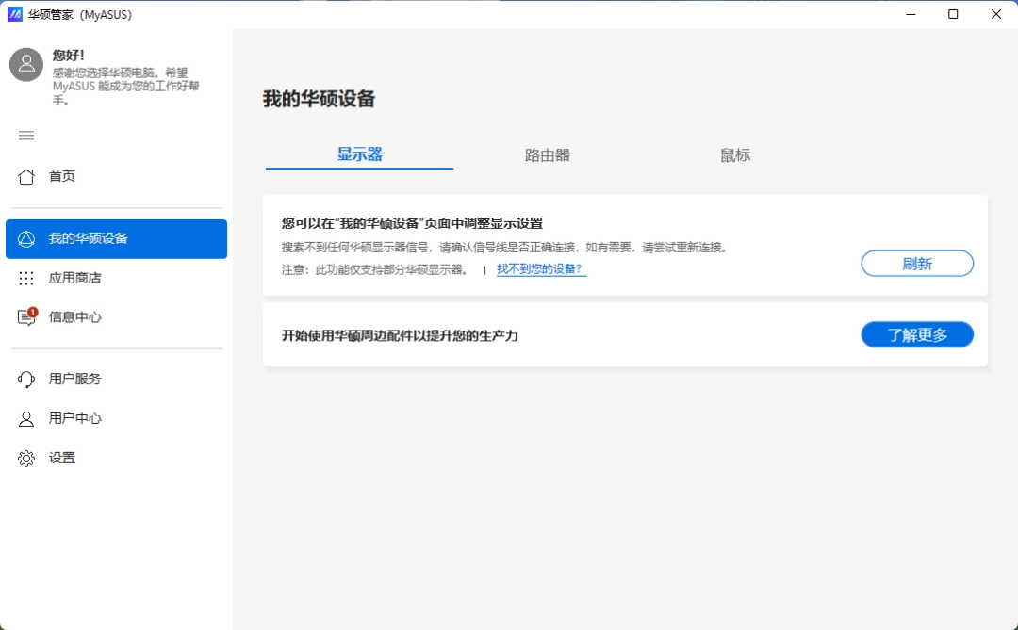The image size is (1018, 630).
Task: Switch to the 鼠标 tab
Action: click(734, 155)
